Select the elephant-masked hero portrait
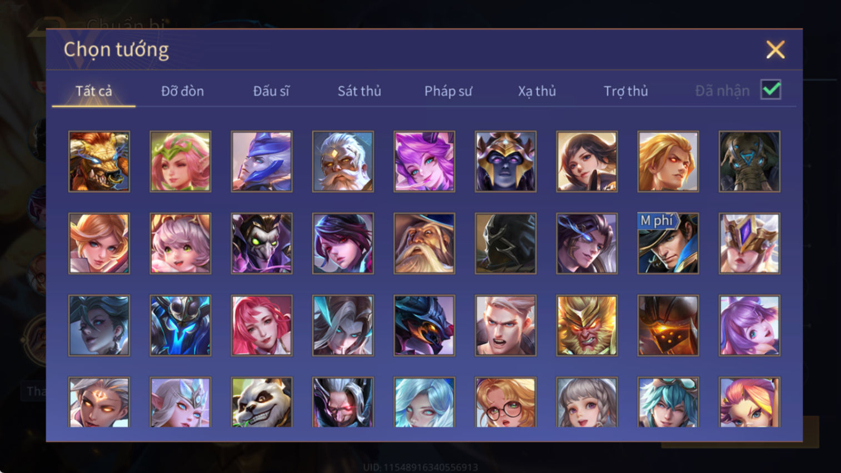 click(x=749, y=162)
